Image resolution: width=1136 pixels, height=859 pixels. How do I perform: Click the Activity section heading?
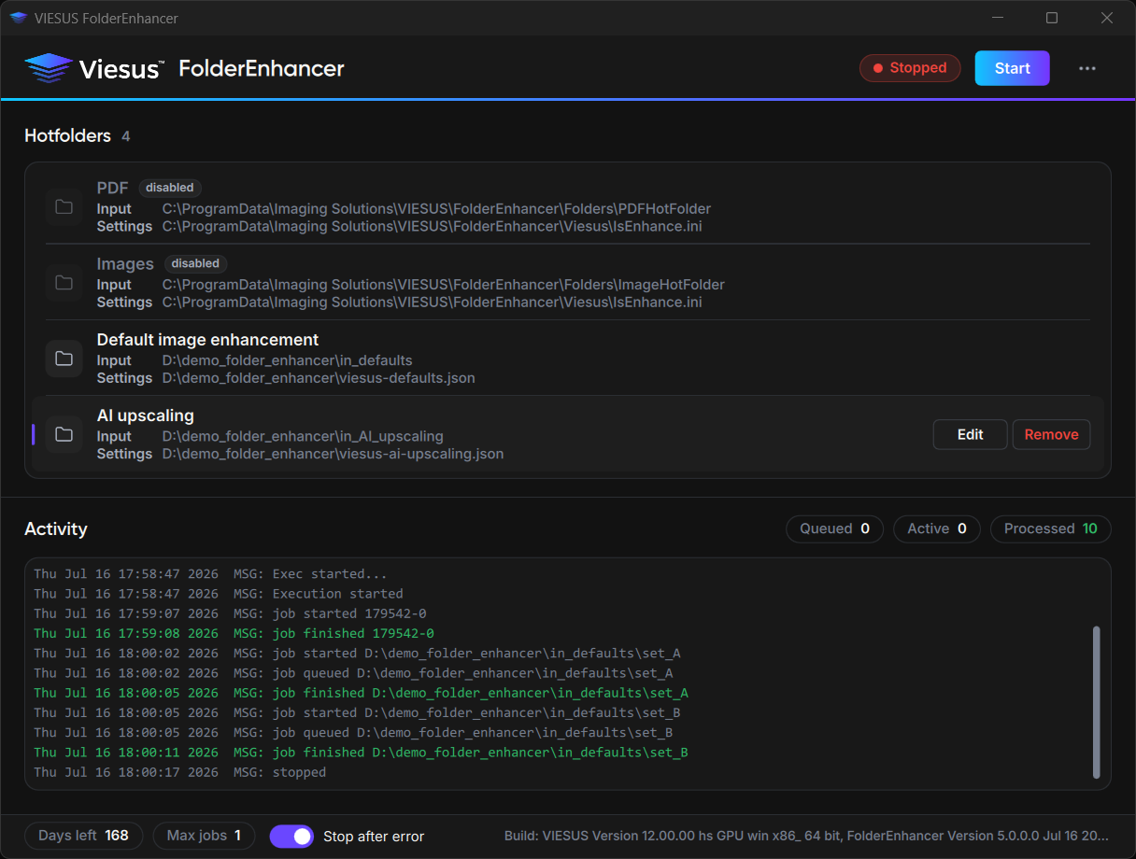click(56, 529)
